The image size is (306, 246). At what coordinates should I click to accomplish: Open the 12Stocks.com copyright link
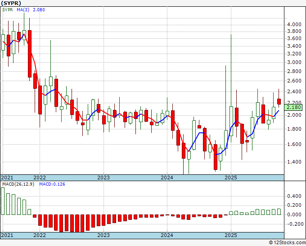pyautogui.click(x=287, y=243)
